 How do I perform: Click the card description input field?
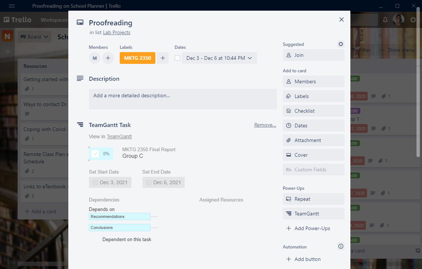(183, 99)
